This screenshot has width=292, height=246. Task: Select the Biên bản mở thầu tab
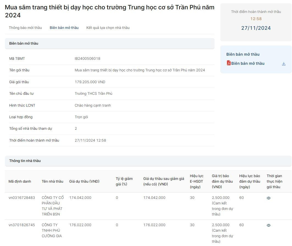pyautogui.click(x=64, y=28)
